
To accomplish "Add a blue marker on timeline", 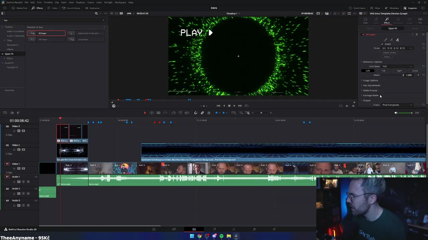I will click(224, 113).
